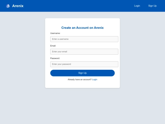Click the Password: label

pos(55,58)
